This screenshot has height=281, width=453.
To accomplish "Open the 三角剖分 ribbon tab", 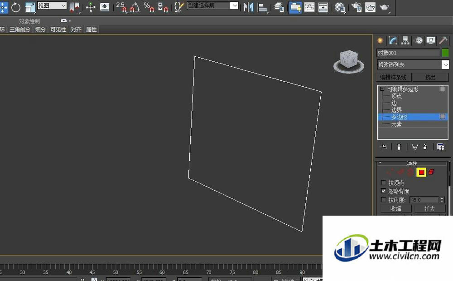I will (20, 30).
